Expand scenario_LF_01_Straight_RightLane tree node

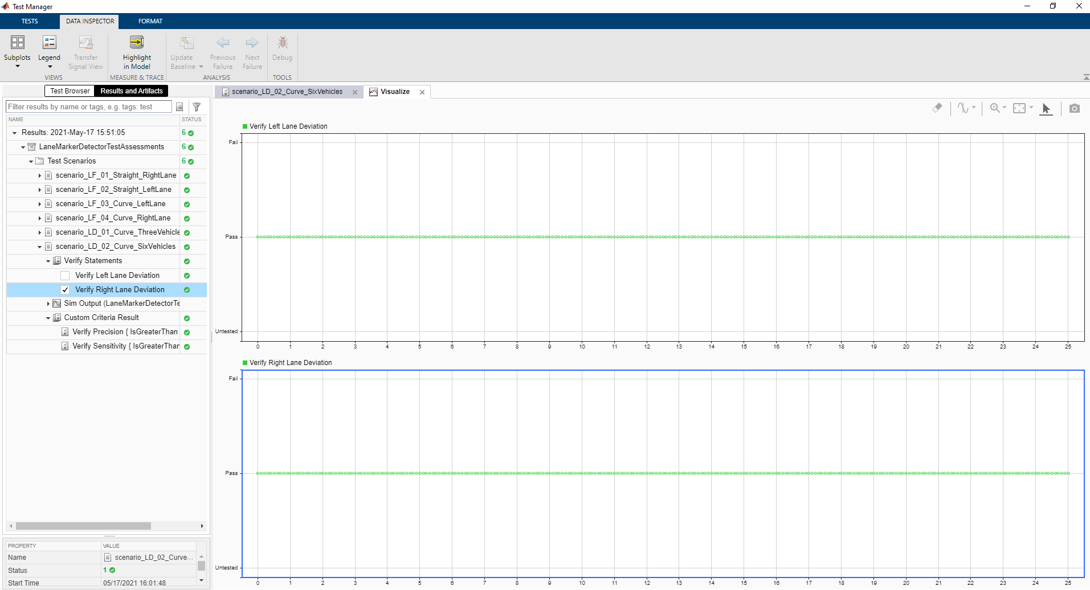point(39,175)
